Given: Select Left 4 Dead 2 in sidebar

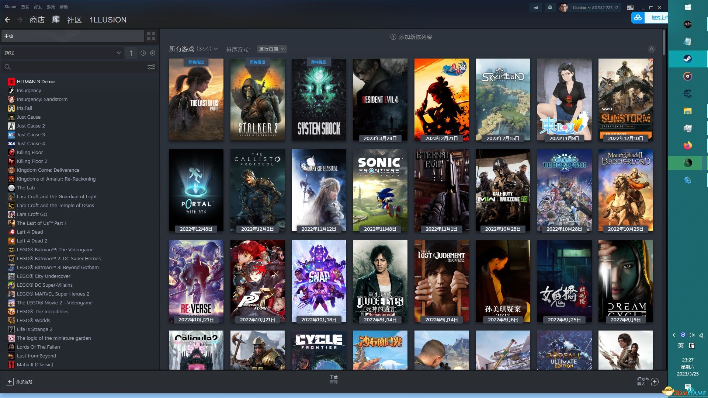Looking at the screenshot, I should click(x=32, y=241).
